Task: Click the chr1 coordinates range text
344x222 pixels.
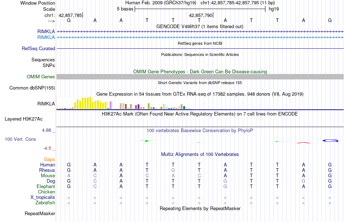Action: (x=238, y=3)
